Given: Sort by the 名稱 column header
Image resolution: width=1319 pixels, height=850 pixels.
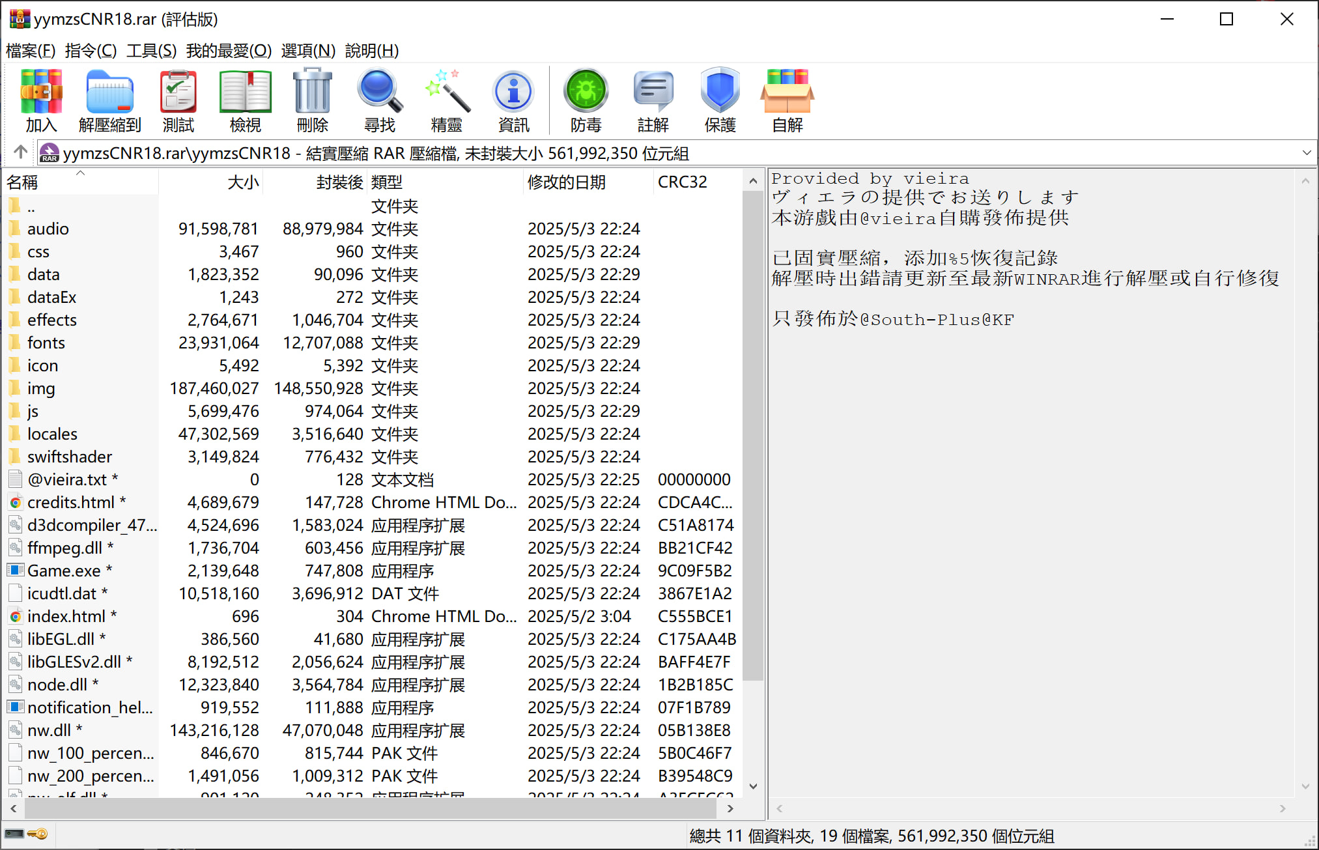Looking at the screenshot, I should [x=81, y=182].
